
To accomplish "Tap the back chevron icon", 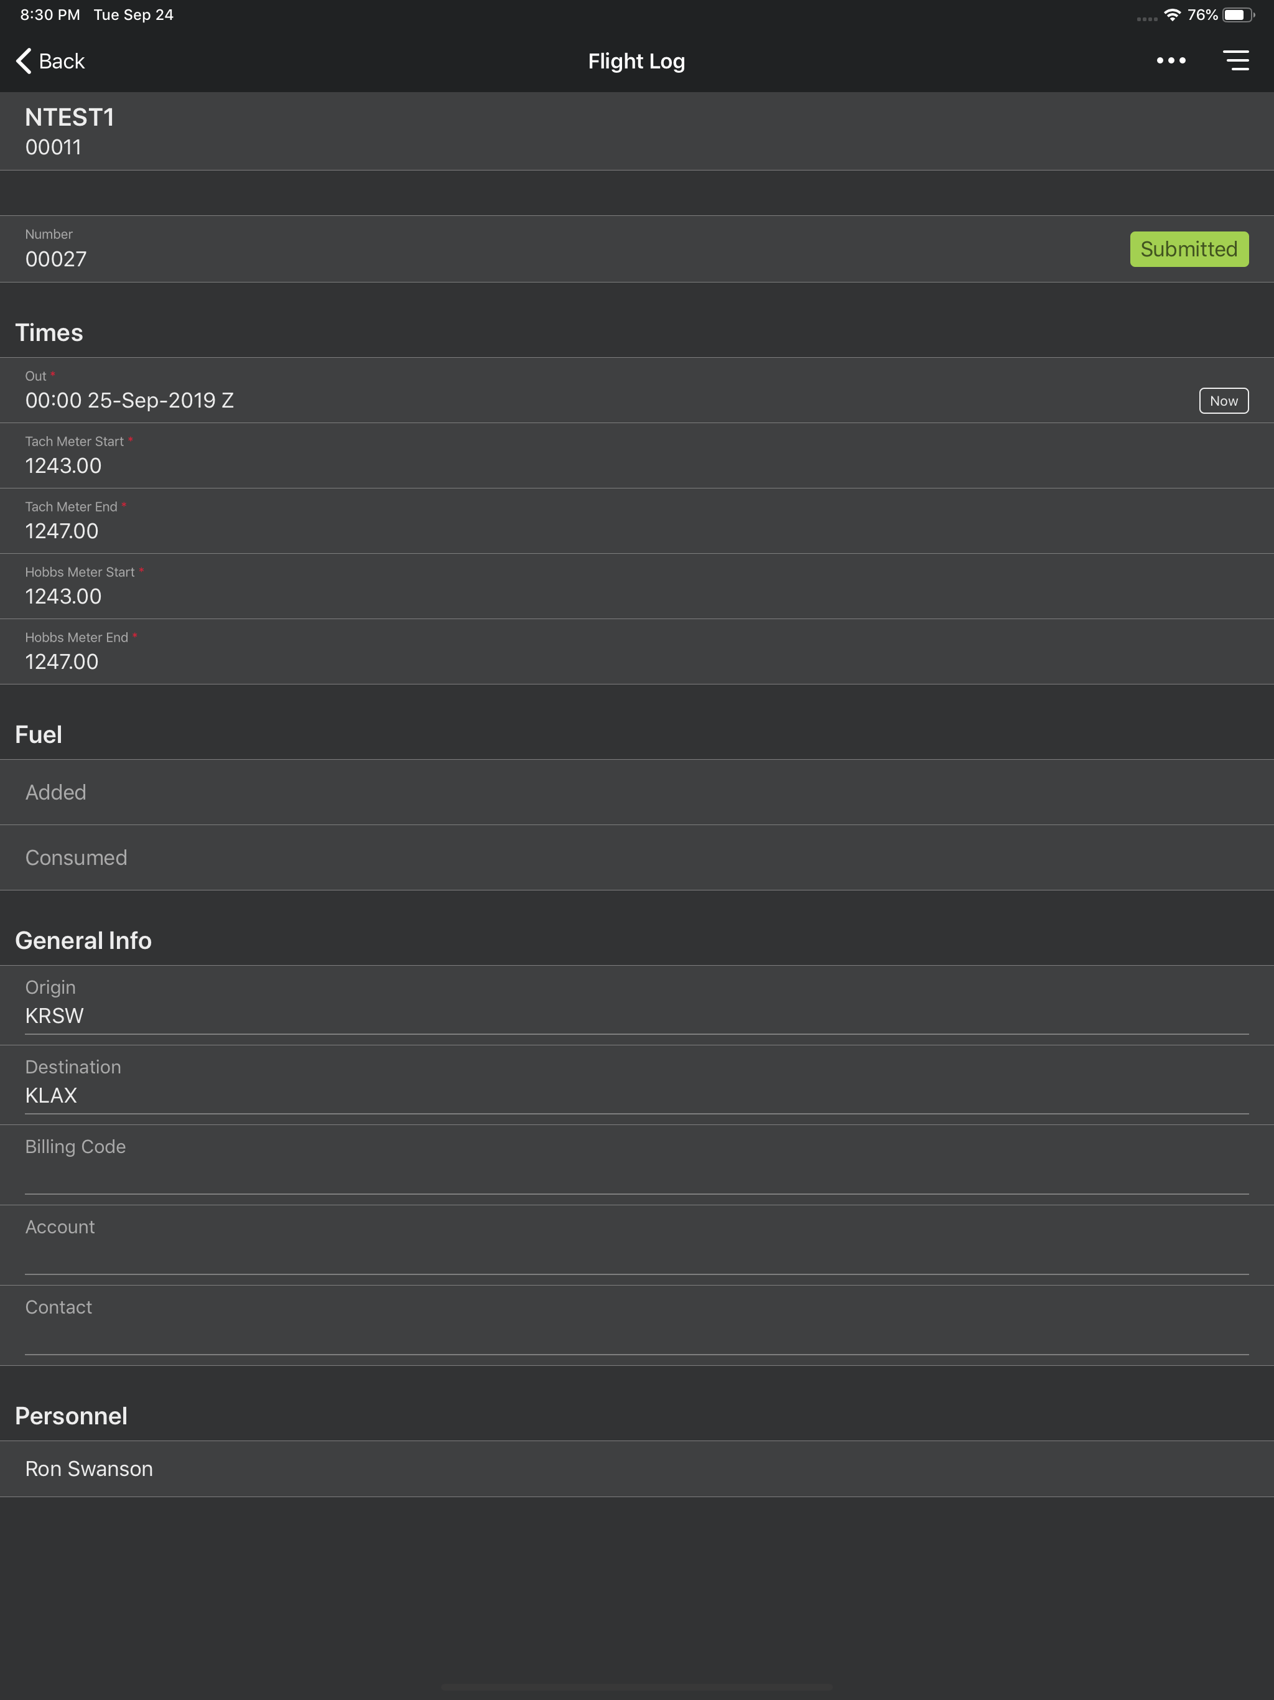I will tap(24, 61).
